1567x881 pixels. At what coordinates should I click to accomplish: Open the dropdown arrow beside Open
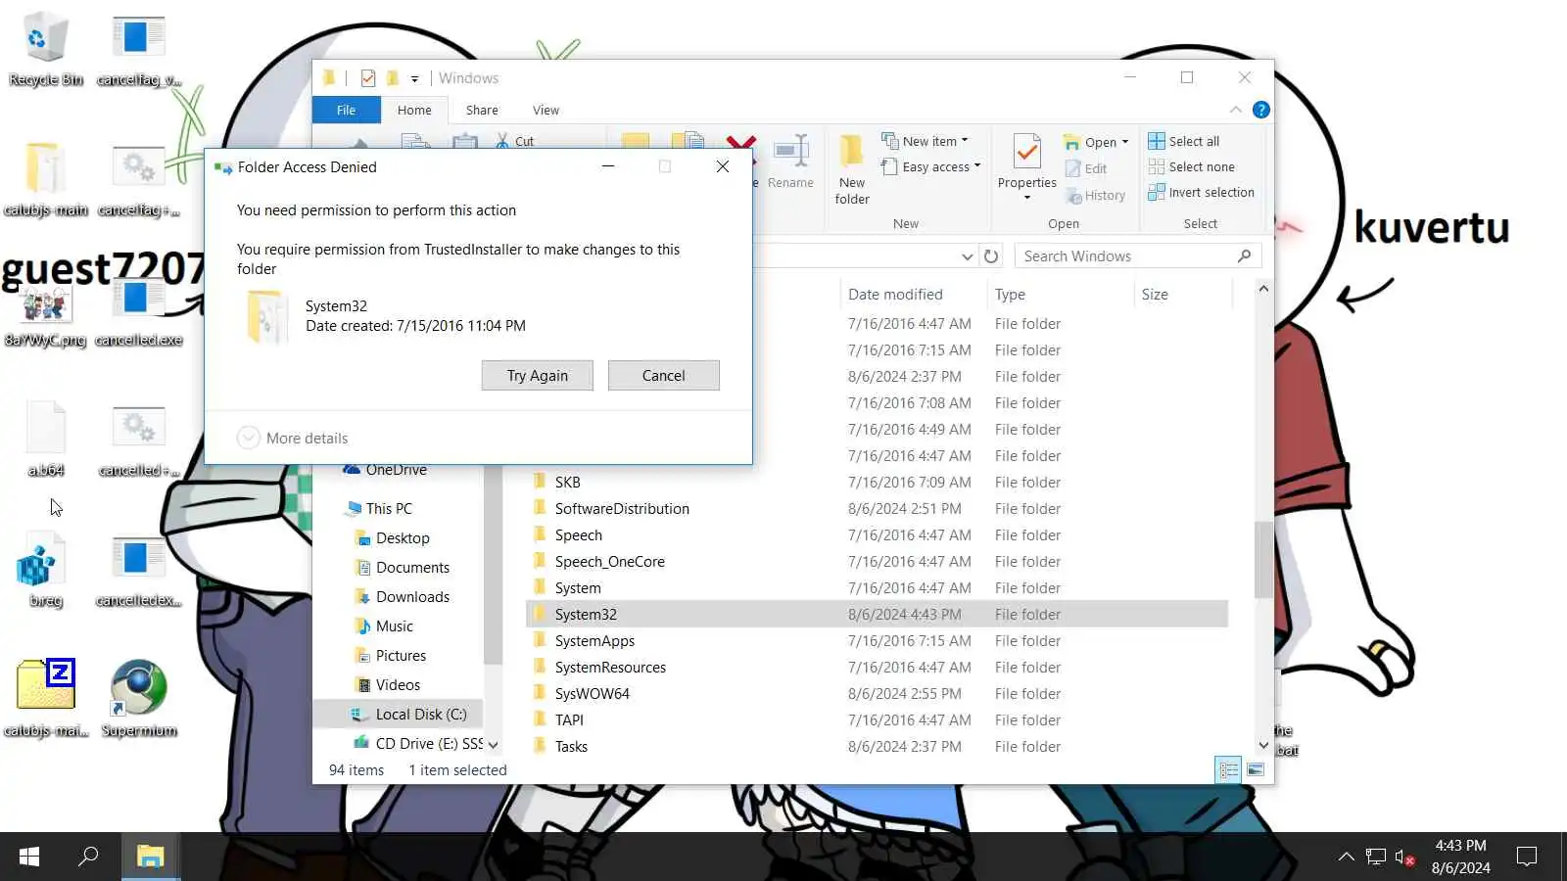coord(1125,142)
